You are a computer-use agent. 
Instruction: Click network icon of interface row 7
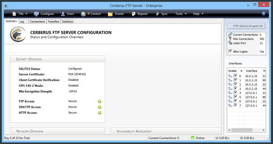pyautogui.click(x=230, y=105)
